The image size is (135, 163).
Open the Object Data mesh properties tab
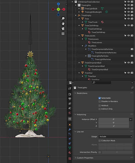(70, 148)
